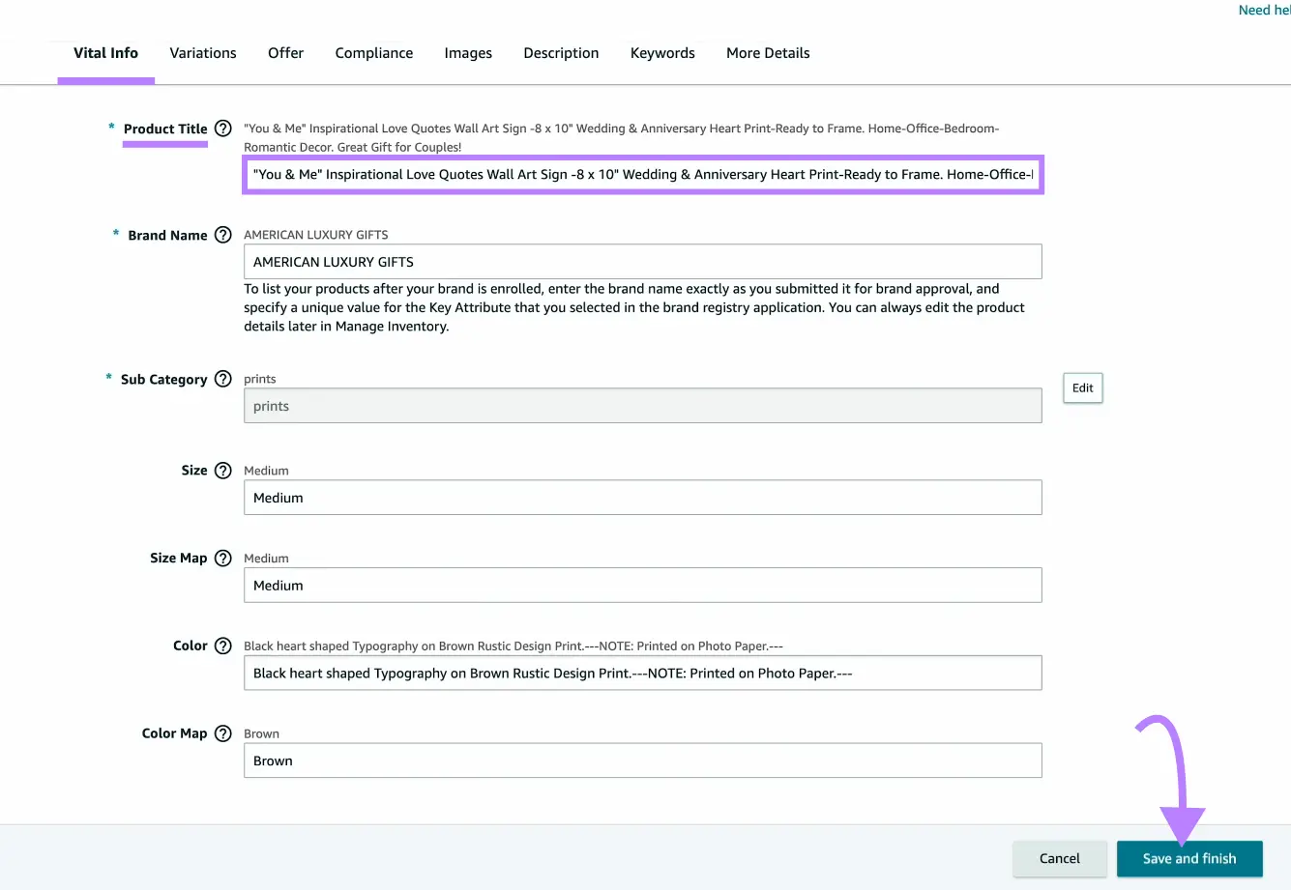The width and height of the screenshot is (1291, 890).
Task: Click the Product Title help icon
Action: (223, 128)
